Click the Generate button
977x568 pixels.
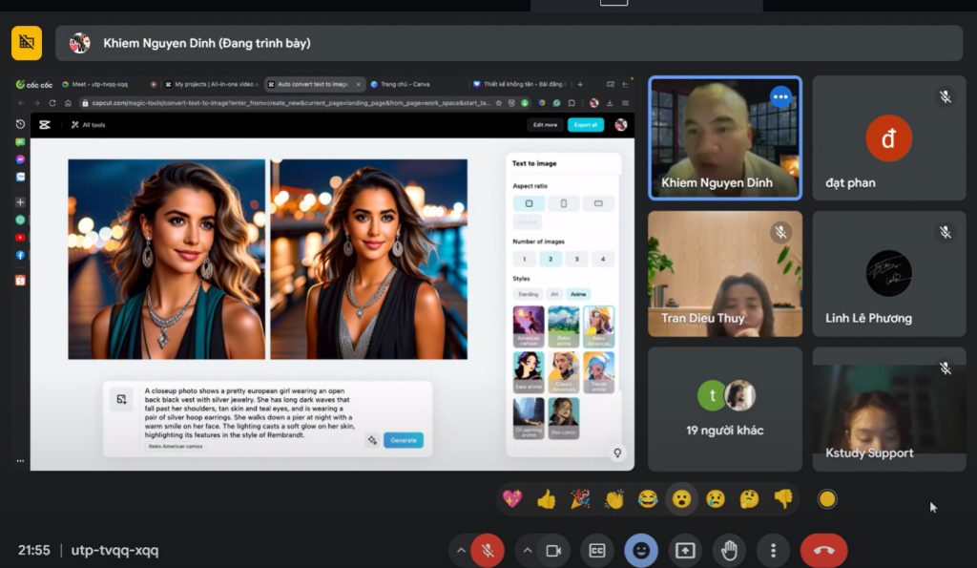[x=402, y=440]
